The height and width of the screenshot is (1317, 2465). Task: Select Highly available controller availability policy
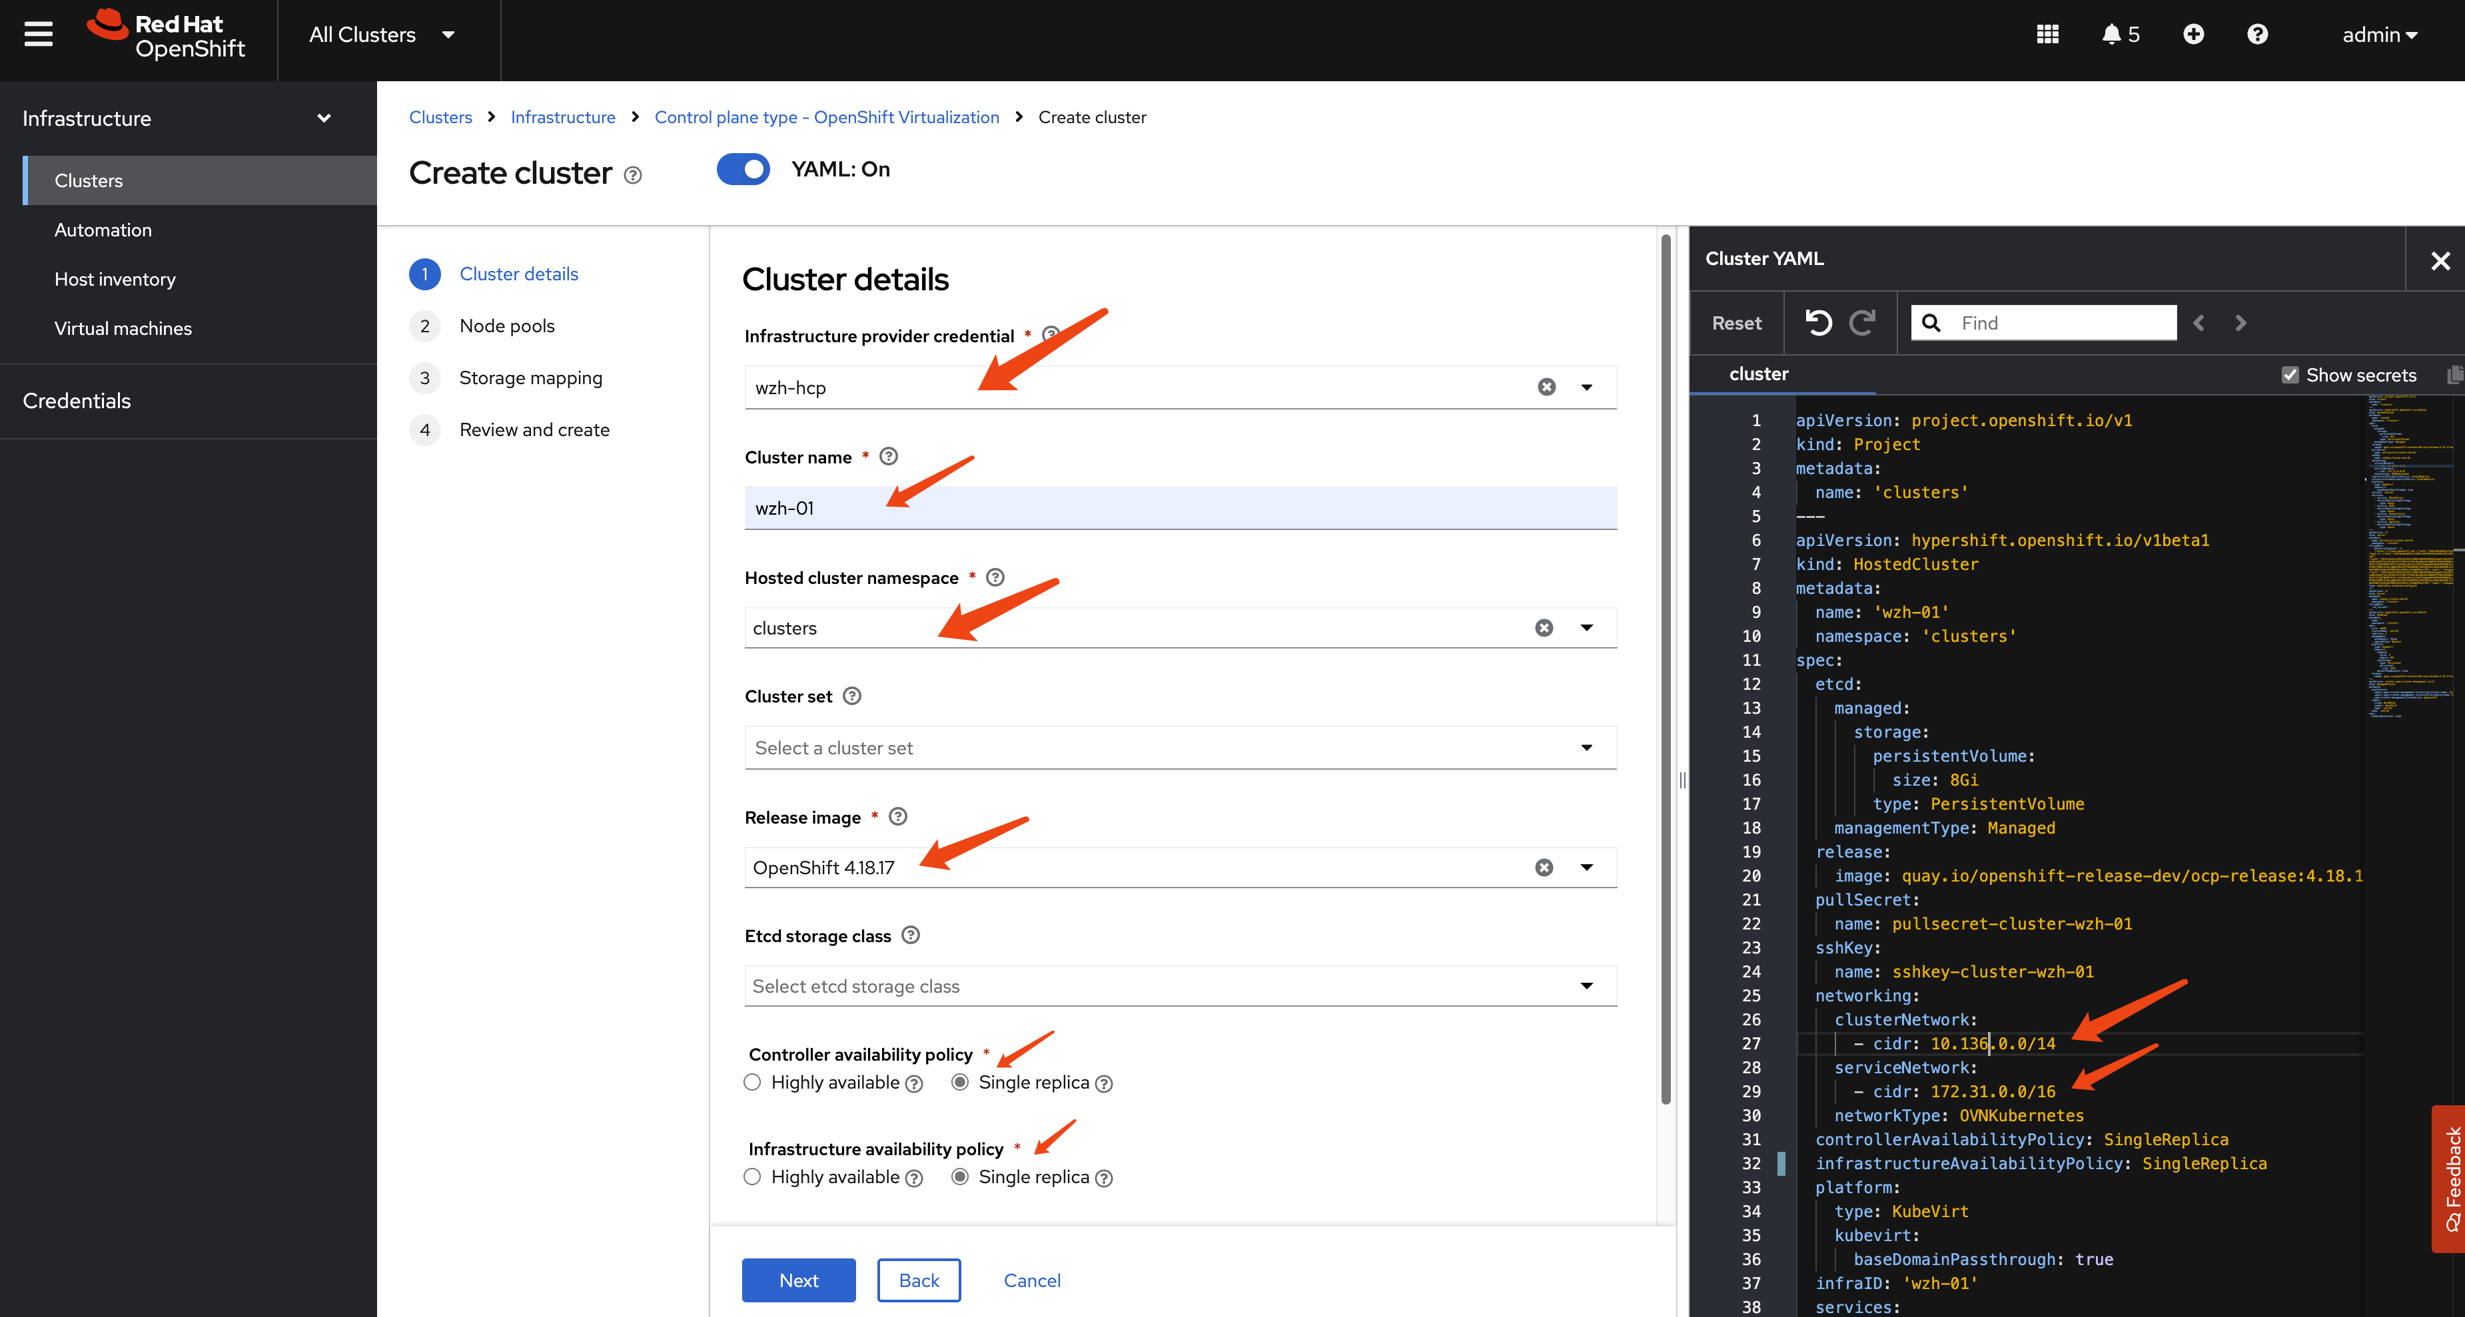[753, 1082]
